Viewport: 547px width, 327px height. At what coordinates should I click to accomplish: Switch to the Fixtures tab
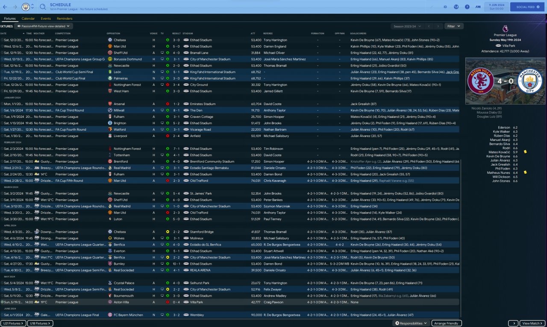point(10,19)
